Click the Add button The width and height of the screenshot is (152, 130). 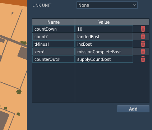point(133,109)
